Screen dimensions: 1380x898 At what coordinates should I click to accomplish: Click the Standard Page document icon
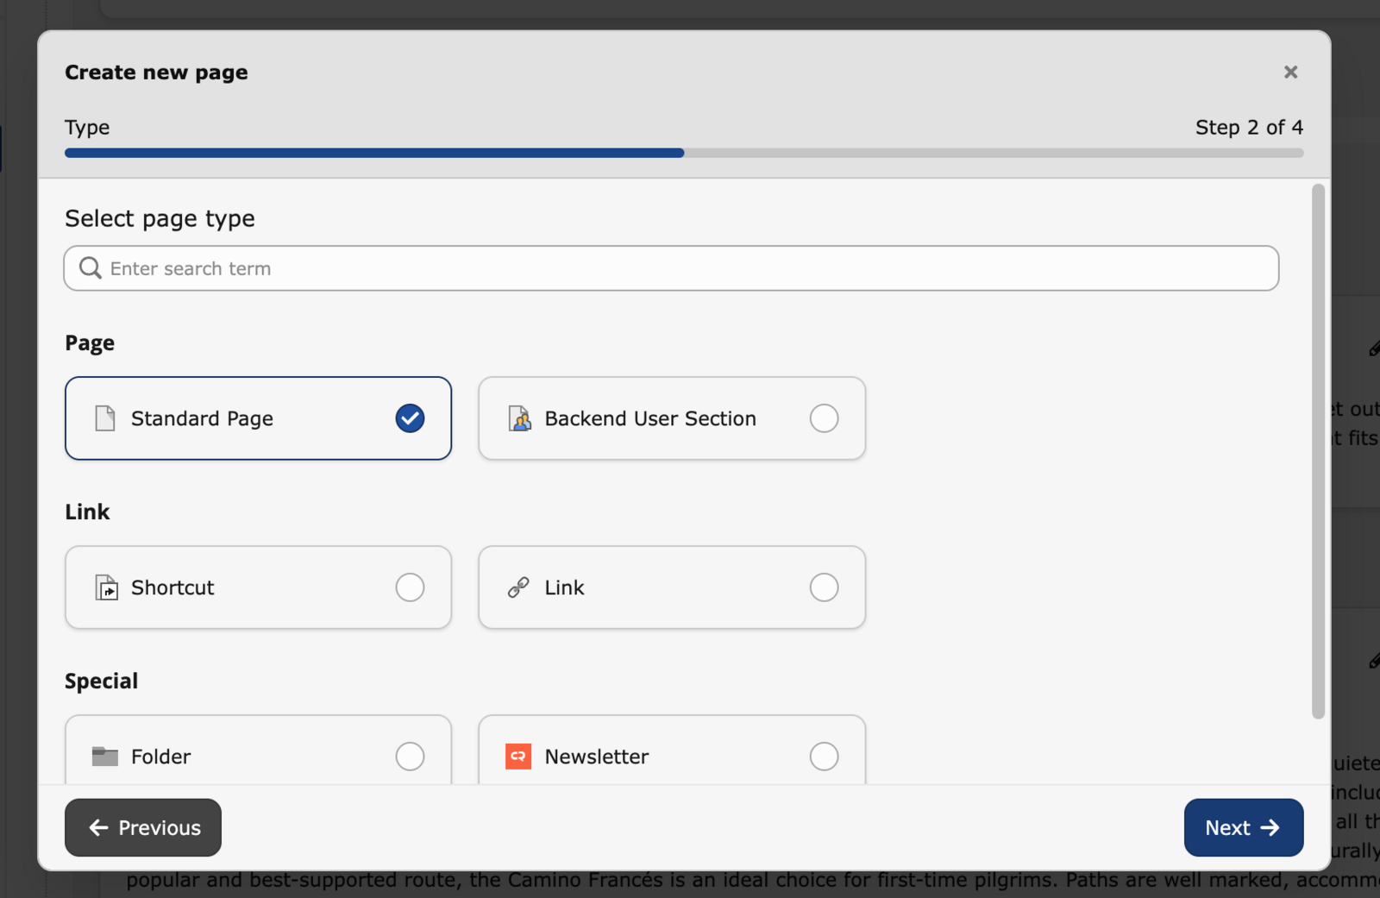[x=104, y=418]
